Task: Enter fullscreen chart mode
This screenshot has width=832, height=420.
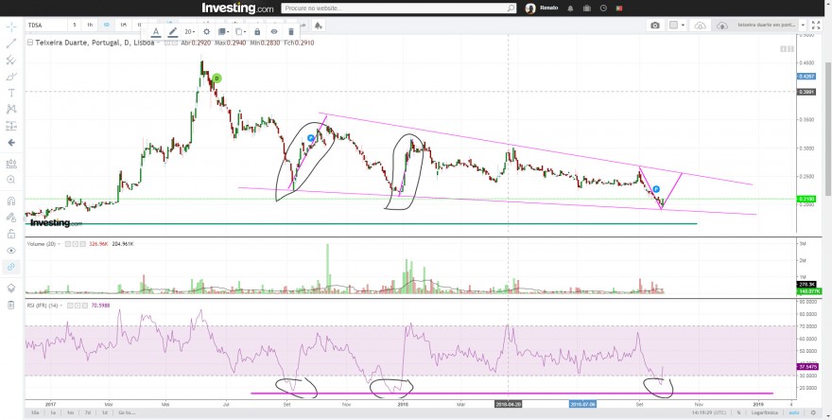Action: pos(816,25)
